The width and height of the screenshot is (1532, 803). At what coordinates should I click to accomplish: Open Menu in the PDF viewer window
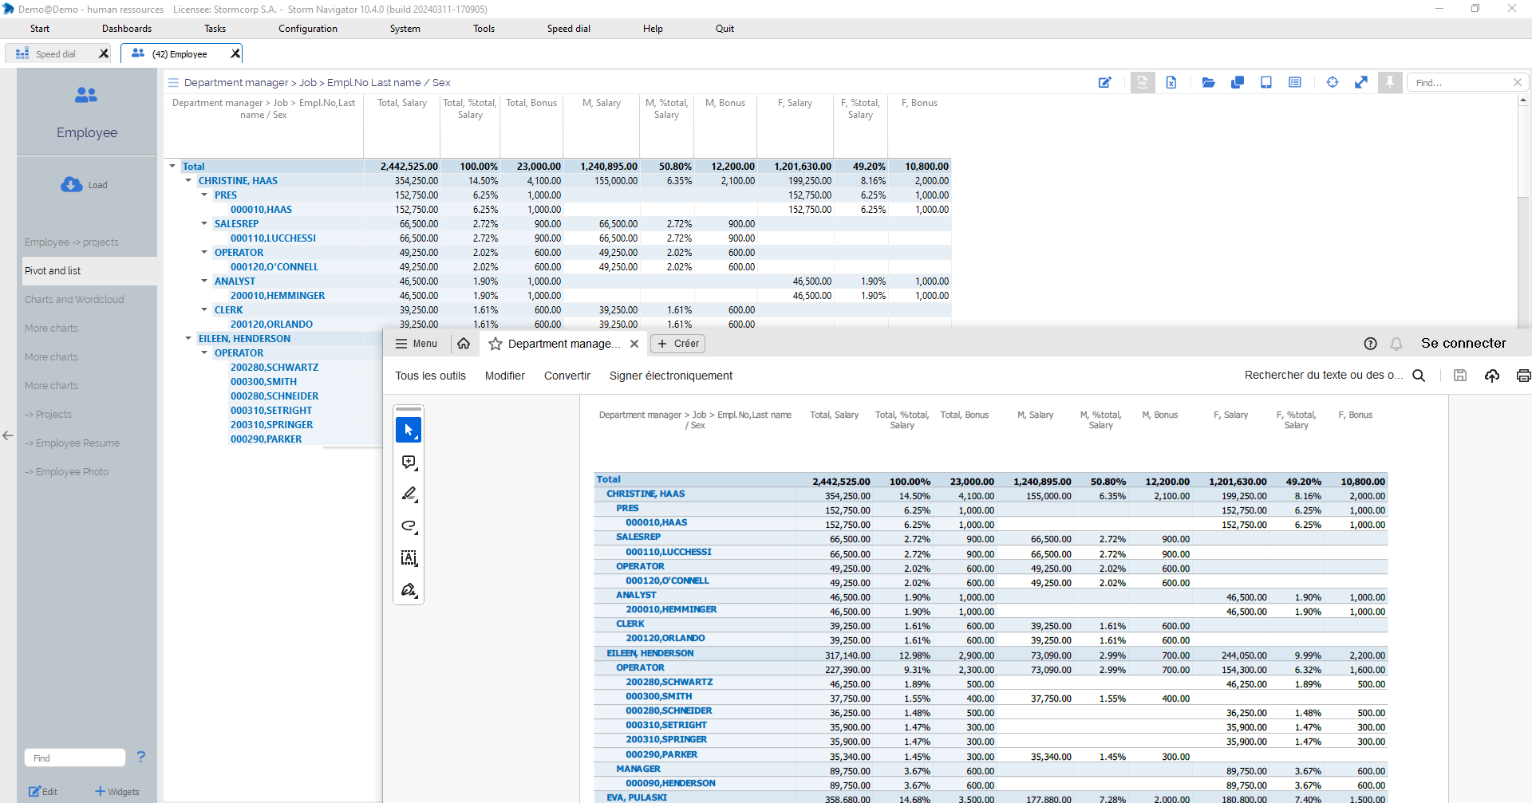pyautogui.click(x=417, y=344)
